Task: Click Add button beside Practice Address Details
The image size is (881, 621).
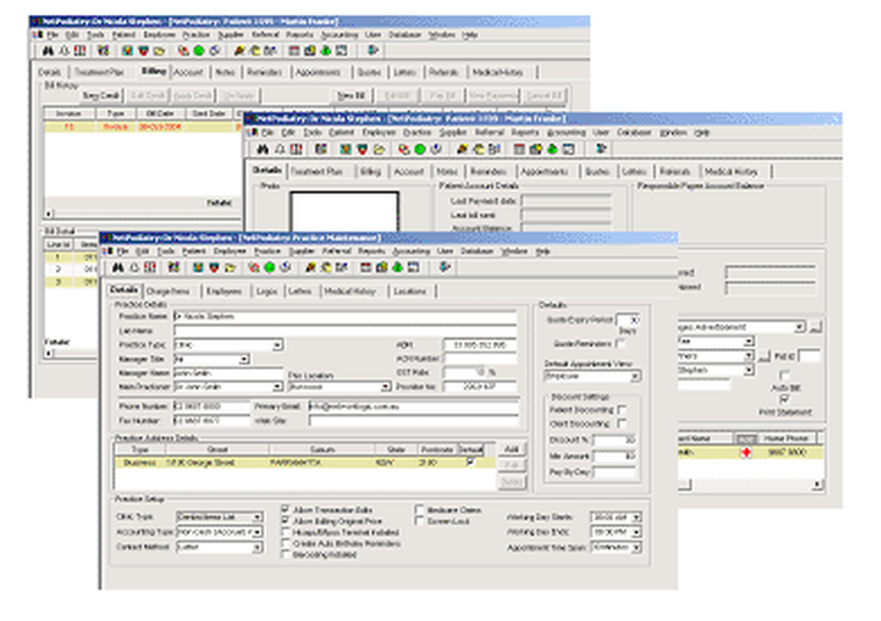Action: pos(511,449)
